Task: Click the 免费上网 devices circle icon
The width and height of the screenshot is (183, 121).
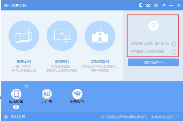Action: pos(24,36)
